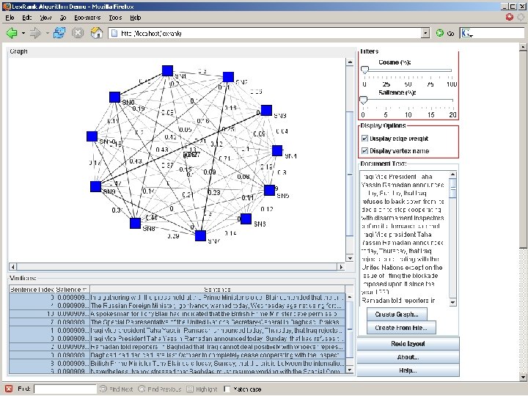This screenshot has width=528, height=396.
Task: Select graph node SN5
Action: 269,190
